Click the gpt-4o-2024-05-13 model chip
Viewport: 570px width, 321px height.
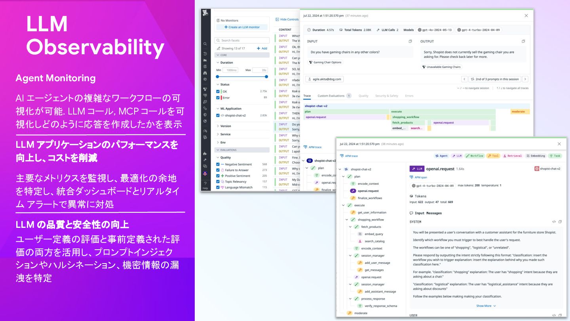[x=435, y=30]
